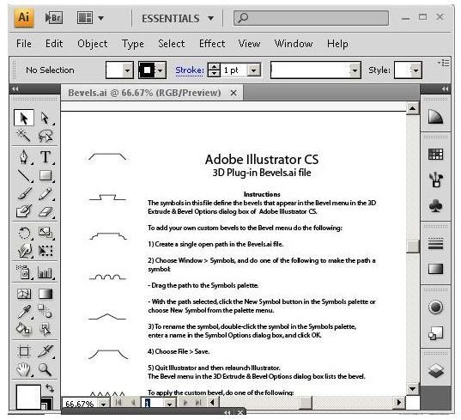Viewport: 461px width, 420px height.
Task: Select the Slice tool
Action: pos(45,351)
